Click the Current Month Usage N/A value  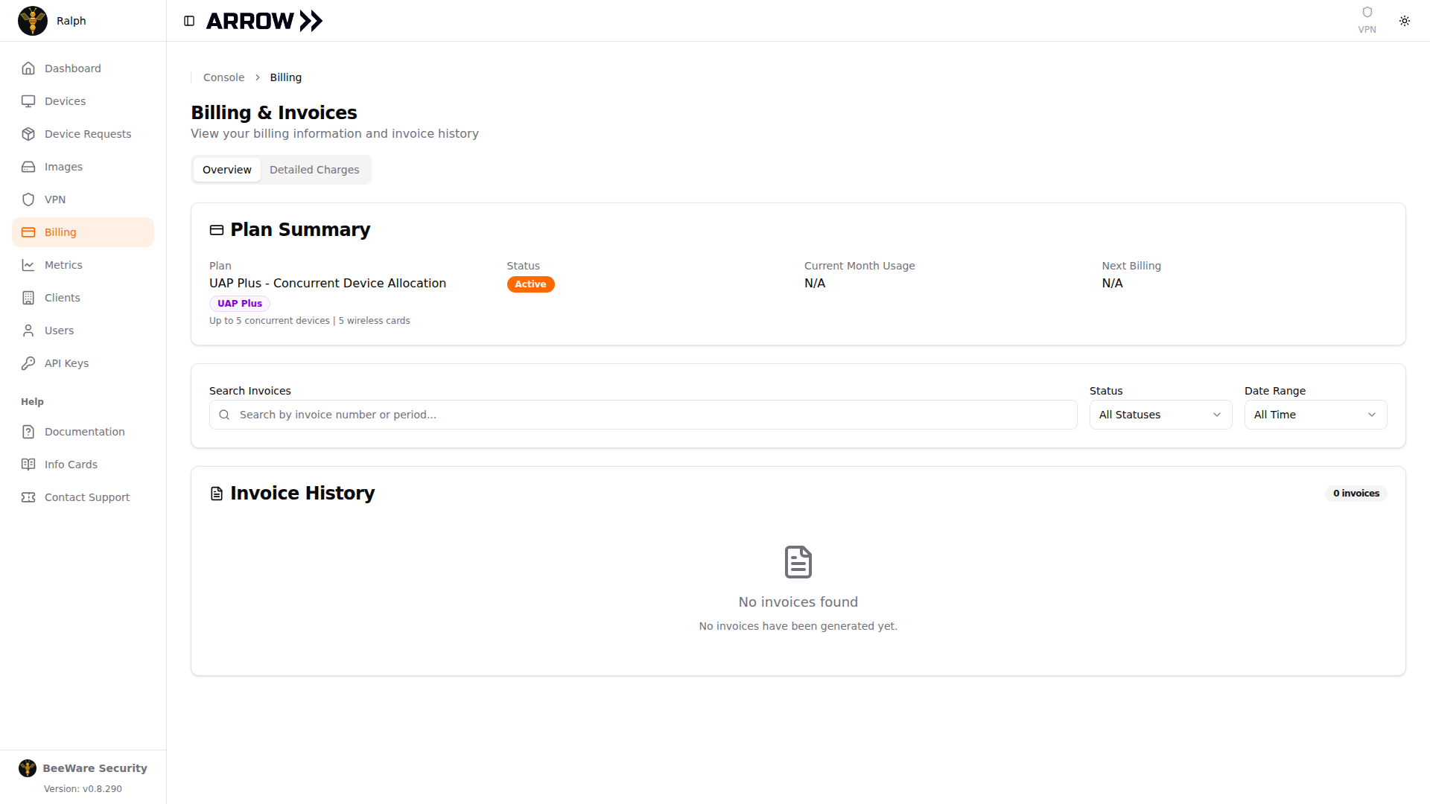815,284
